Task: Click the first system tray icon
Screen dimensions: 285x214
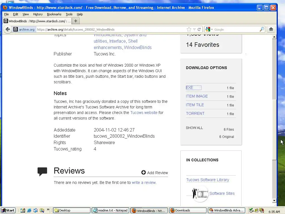Action: point(251,211)
